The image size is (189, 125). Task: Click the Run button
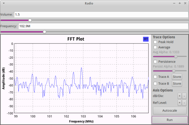[170, 120]
